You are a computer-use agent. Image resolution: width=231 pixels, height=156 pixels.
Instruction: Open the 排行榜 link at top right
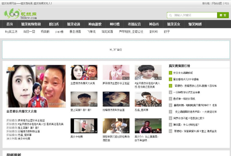(206, 3)
